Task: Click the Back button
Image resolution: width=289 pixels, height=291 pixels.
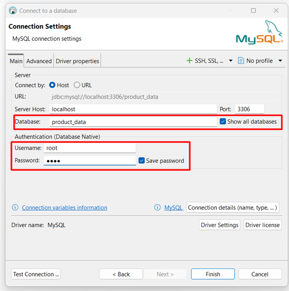Action: click(121, 274)
